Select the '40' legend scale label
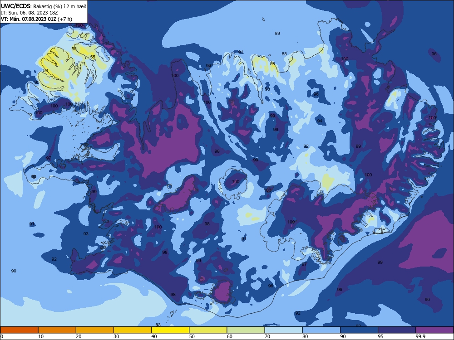This screenshot has height=340, width=454. point(154,336)
